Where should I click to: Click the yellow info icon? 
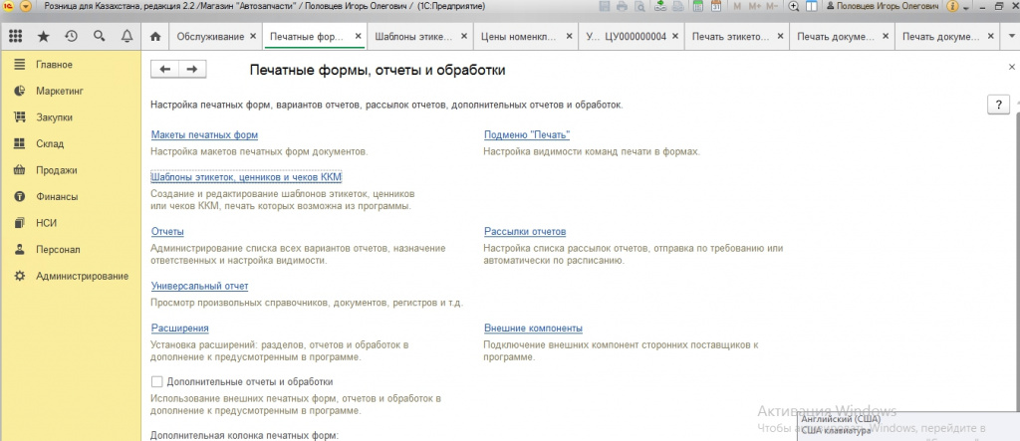(x=952, y=7)
